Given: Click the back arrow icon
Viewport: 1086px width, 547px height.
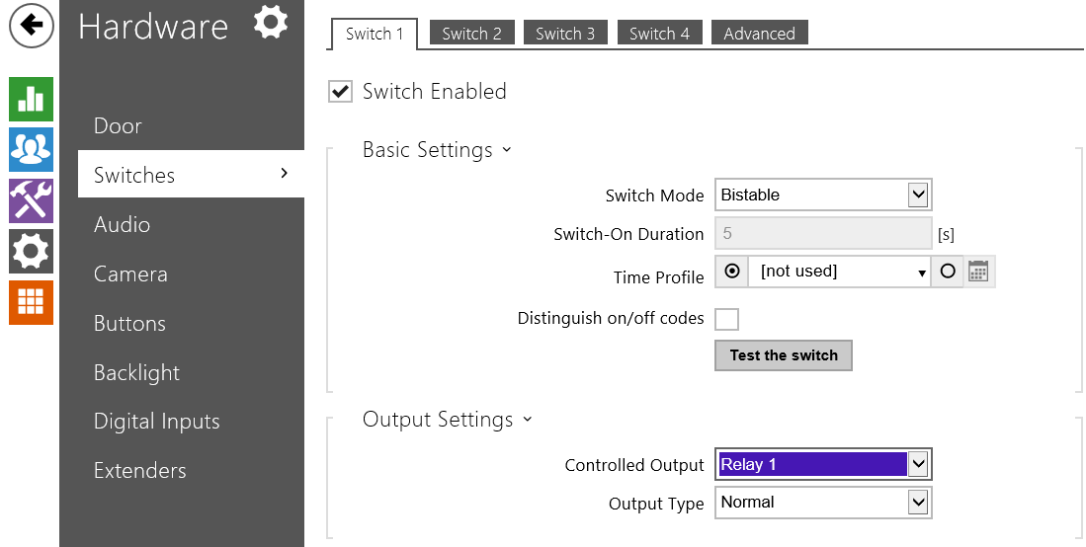Looking at the screenshot, I should point(32,27).
